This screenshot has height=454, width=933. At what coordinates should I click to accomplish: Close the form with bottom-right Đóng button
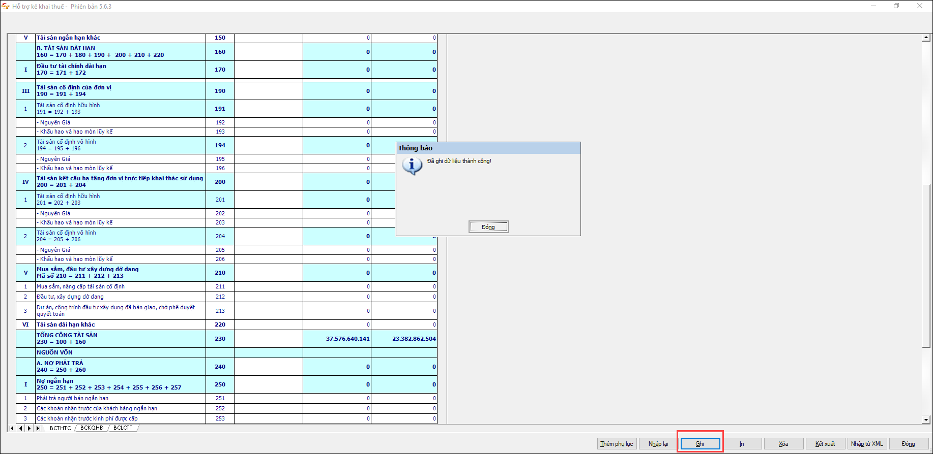click(x=909, y=444)
